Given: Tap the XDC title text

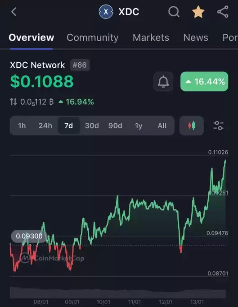Looking at the screenshot, I should (x=129, y=12).
